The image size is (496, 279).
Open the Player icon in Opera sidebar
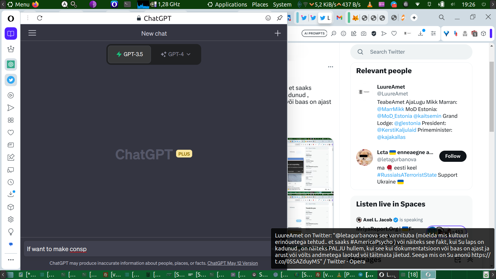(x=11, y=95)
